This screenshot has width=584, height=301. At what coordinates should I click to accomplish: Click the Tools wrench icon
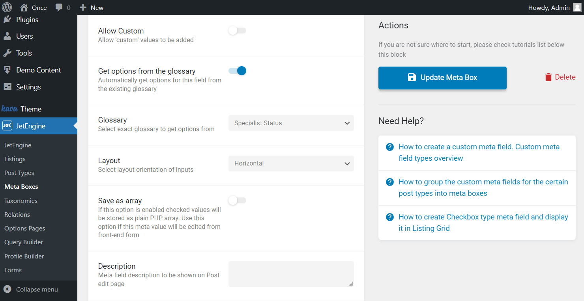(x=7, y=53)
